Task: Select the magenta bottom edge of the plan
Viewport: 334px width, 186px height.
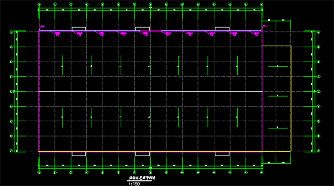Action: pos(151,152)
